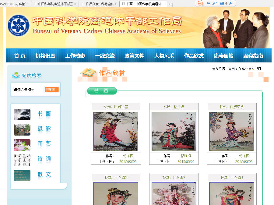View the 西施浣沙 painting image
This screenshot has height=205, width=274.
(232, 131)
